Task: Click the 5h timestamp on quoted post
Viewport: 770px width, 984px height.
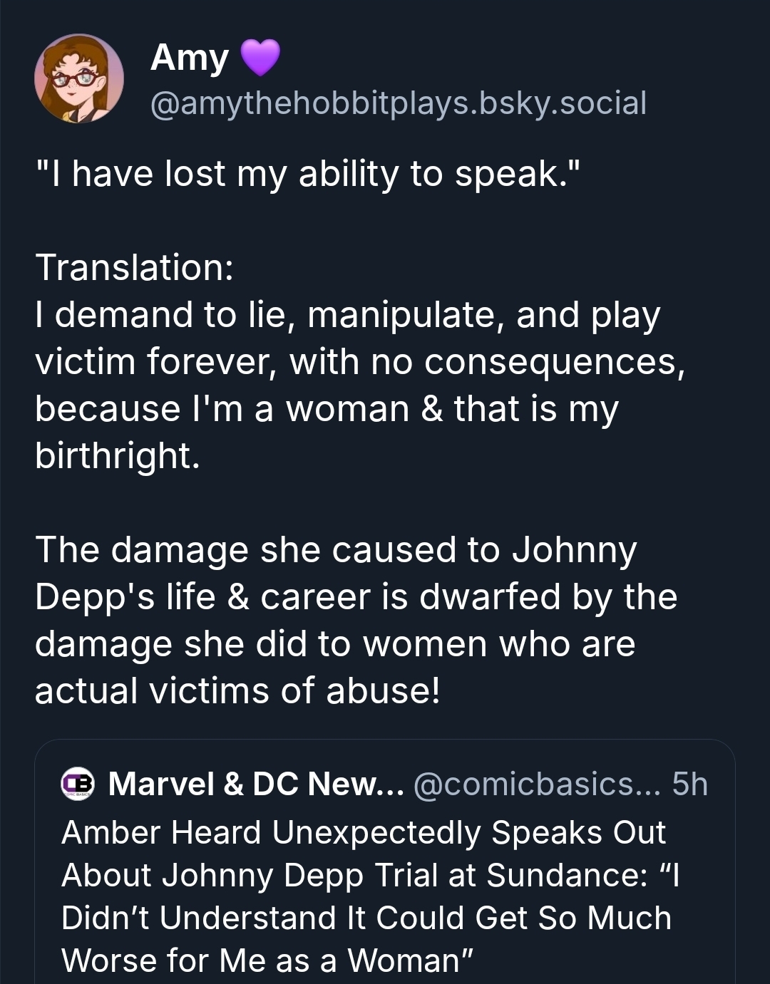Action: coord(689,784)
